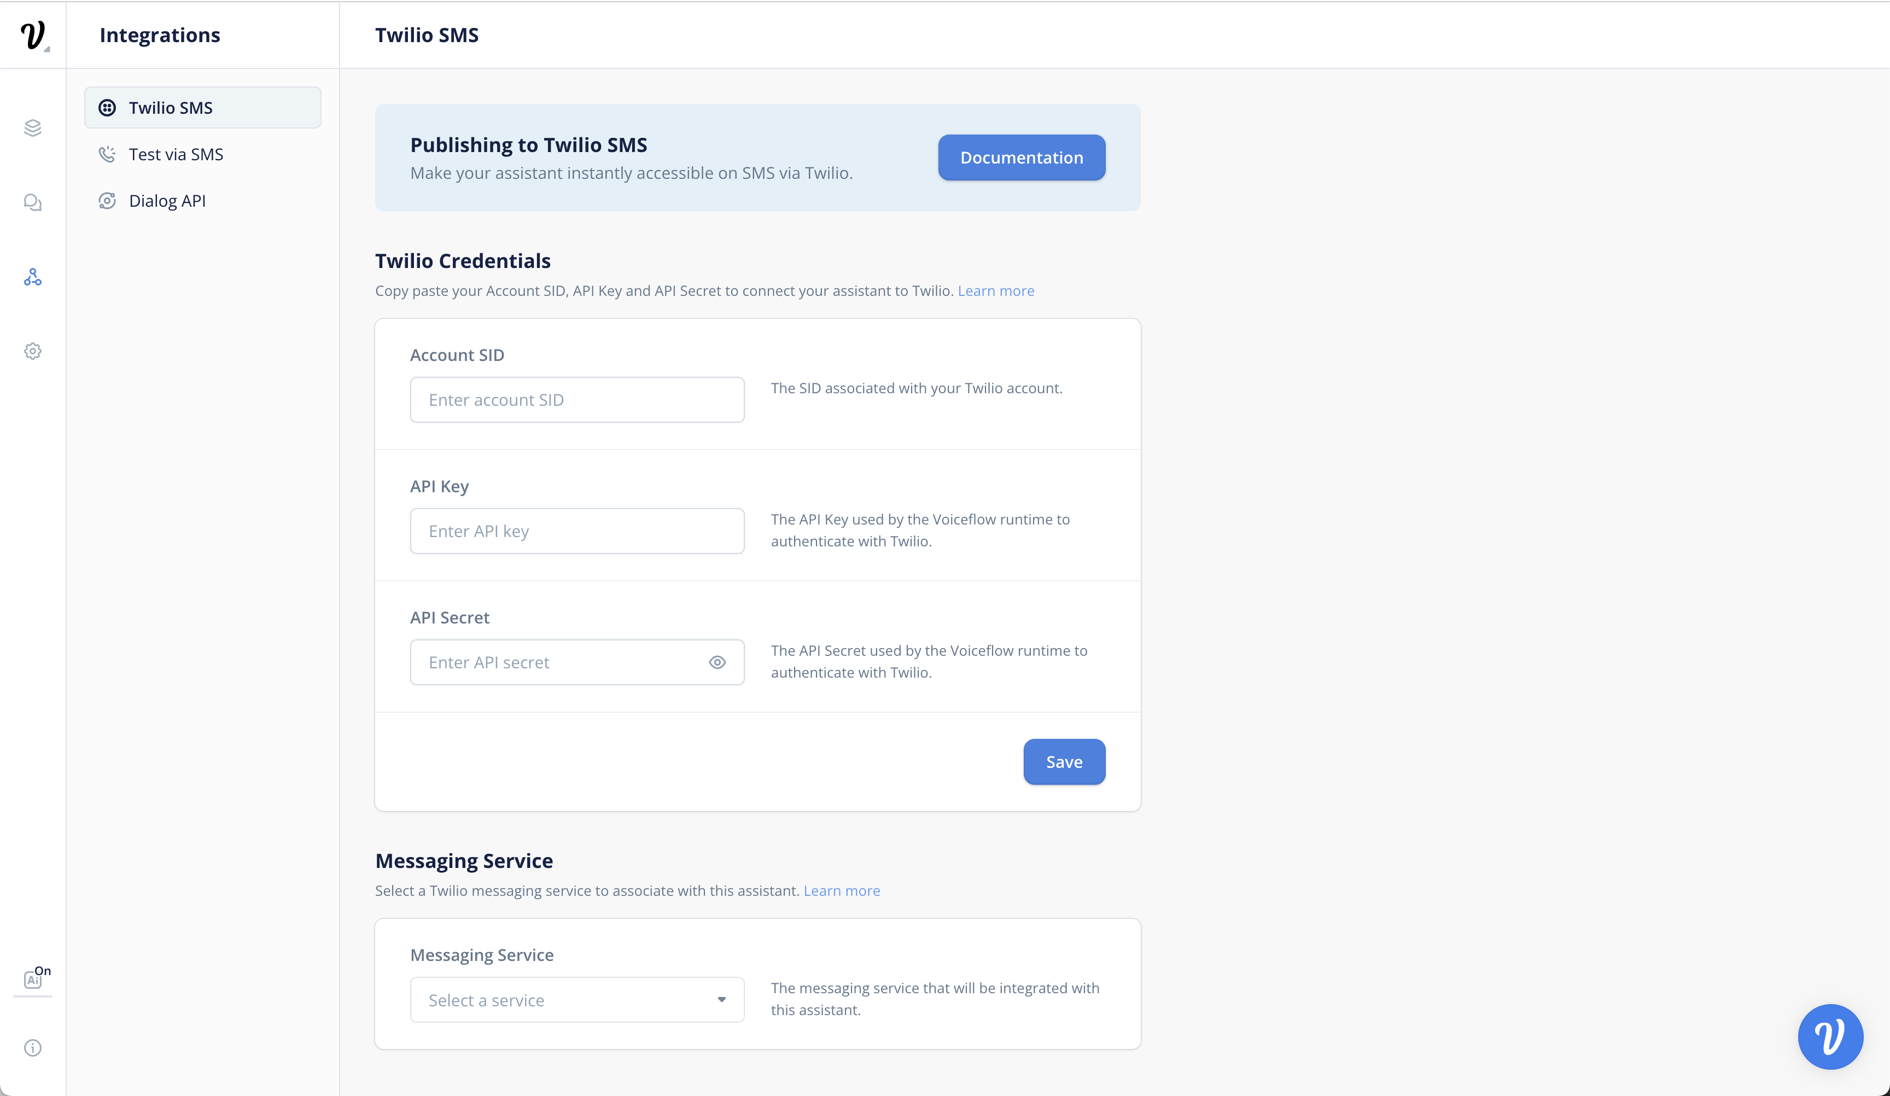Click the Voiceflow logo menu
Image resolution: width=1890 pixels, height=1096 pixels.
tap(33, 35)
